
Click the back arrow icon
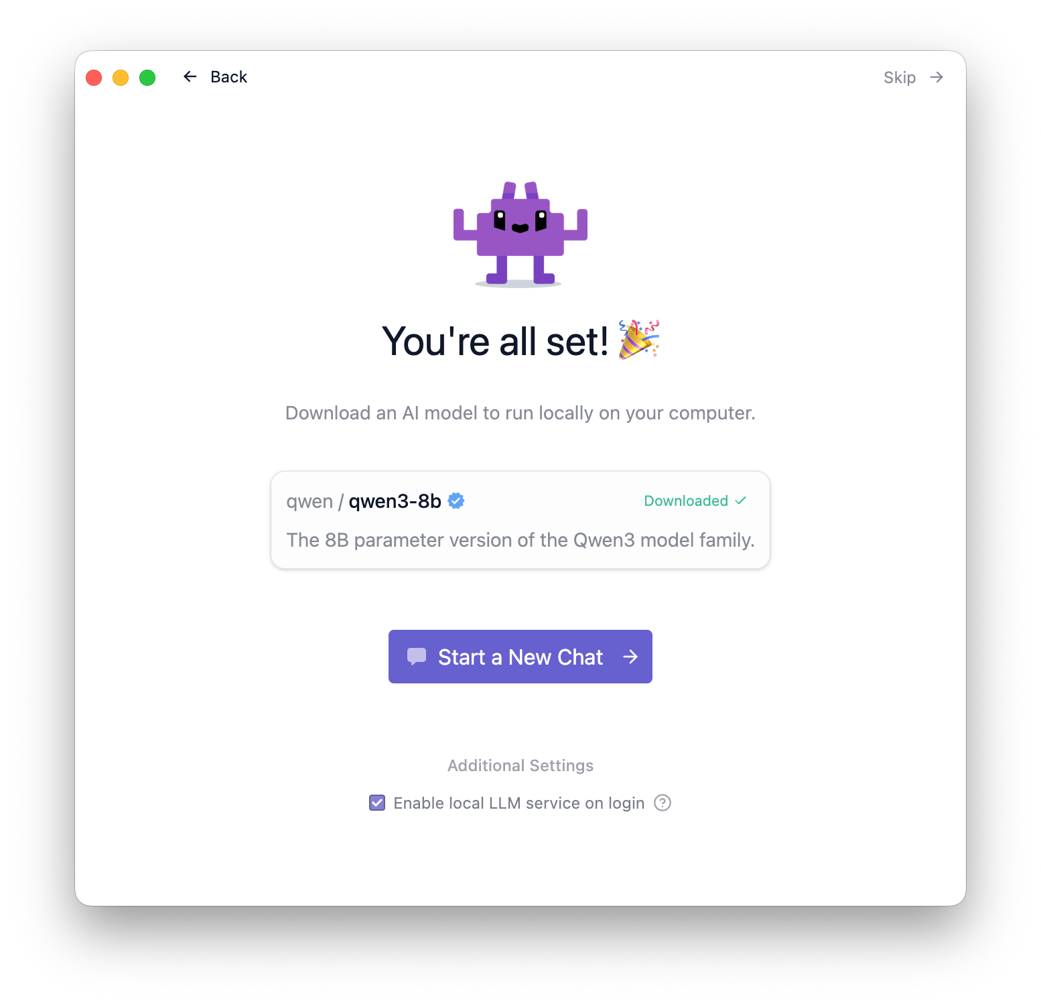point(190,77)
